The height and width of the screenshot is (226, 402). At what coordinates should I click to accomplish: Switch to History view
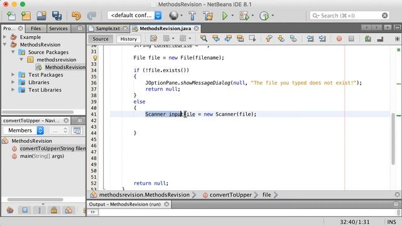tap(128, 39)
